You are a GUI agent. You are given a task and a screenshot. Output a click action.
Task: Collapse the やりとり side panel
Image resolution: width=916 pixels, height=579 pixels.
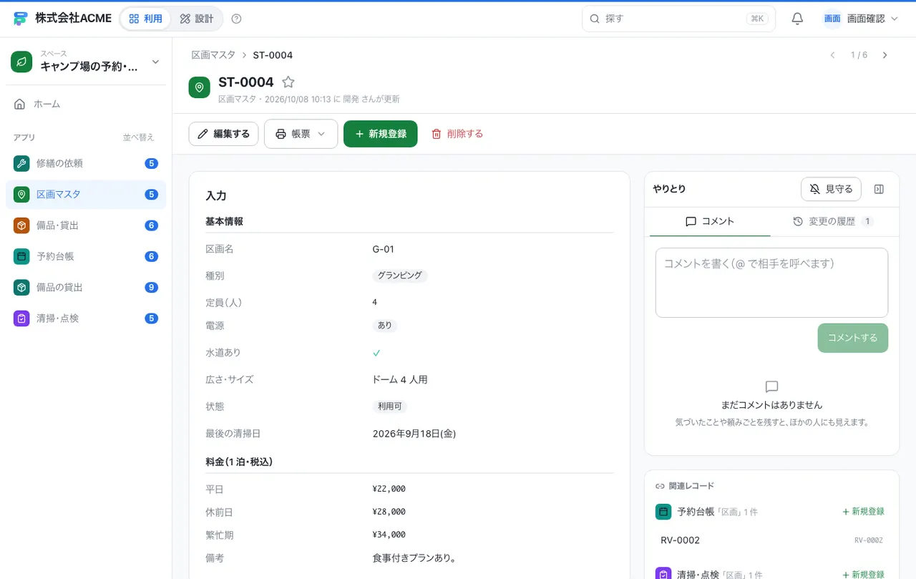pyautogui.click(x=880, y=189)
